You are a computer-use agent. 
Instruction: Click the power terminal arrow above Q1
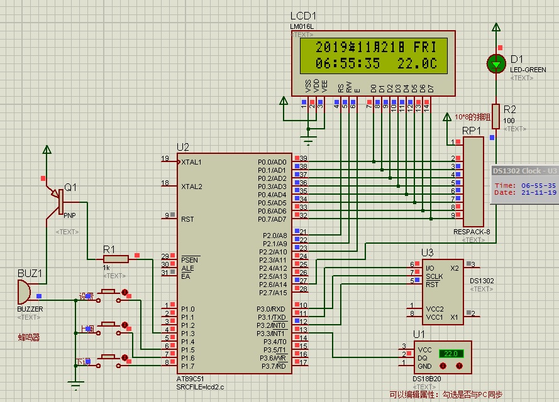[x=47, y=149]
